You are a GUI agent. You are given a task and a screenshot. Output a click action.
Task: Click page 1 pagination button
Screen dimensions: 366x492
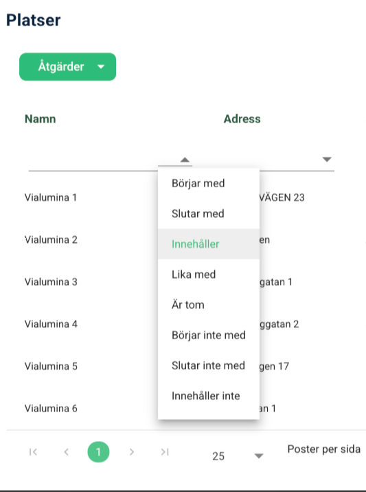click(98, 452)
